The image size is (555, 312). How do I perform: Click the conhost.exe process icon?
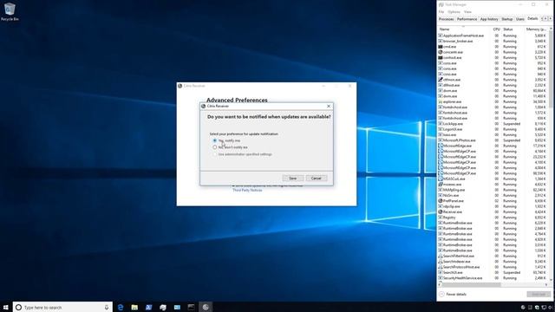point(441,57)
